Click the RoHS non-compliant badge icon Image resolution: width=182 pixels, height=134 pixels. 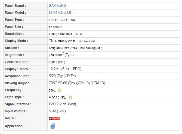click(54, 118)
